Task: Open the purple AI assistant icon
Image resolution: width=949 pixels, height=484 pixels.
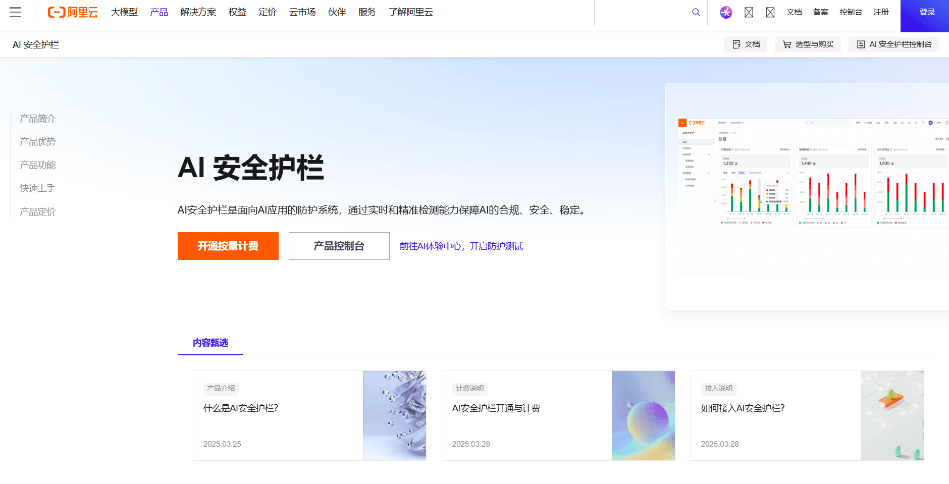Action: click(726, 12)
